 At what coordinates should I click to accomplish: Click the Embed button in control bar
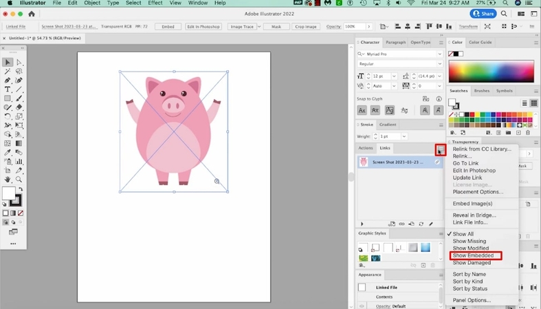168,27
